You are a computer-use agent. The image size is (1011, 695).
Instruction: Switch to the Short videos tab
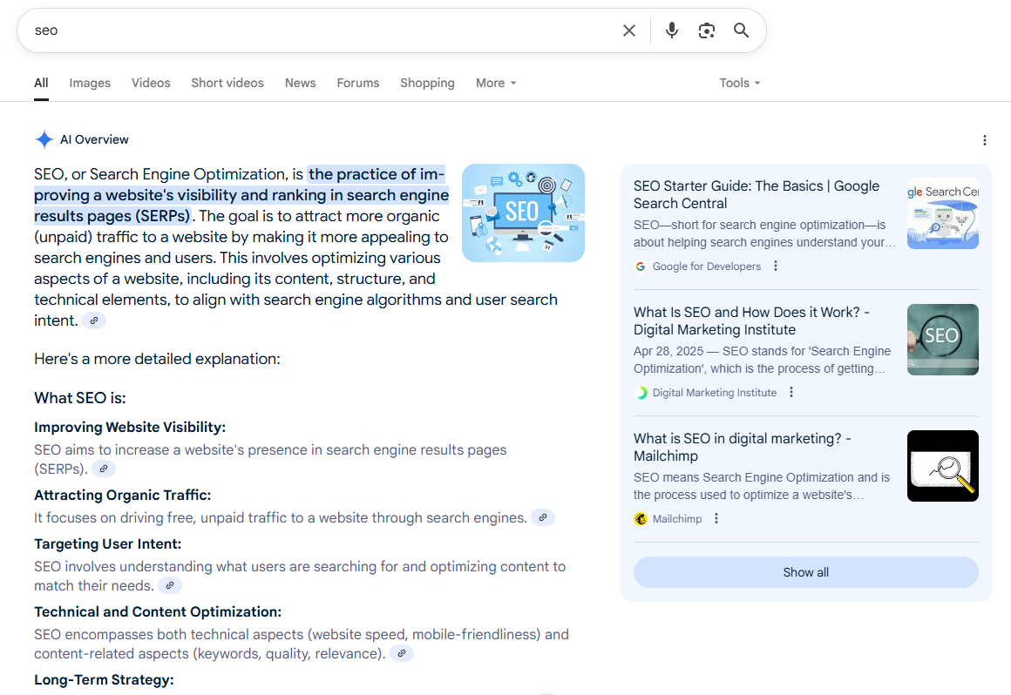(227, 83)
